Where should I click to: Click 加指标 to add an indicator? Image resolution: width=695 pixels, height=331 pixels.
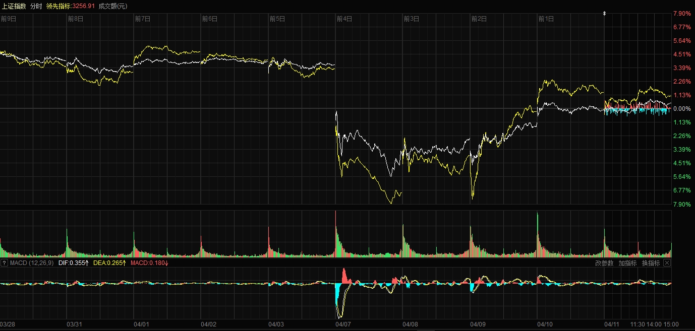tap(627, 263)
